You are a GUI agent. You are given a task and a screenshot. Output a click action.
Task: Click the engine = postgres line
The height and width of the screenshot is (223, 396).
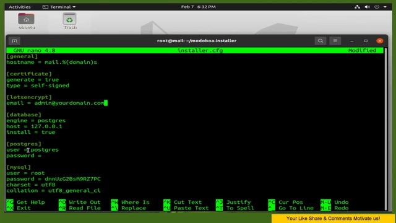(36, 120)
